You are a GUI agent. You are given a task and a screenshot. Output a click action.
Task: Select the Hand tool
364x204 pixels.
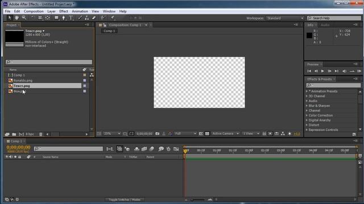point(16,18)
